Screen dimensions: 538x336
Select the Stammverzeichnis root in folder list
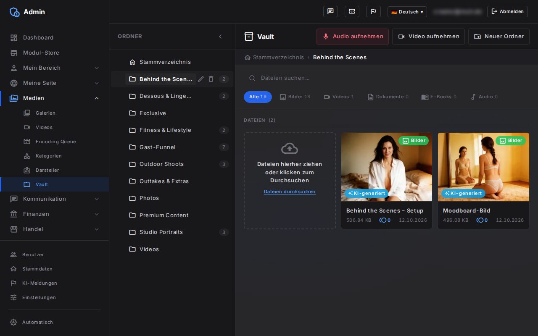[172, 62]
